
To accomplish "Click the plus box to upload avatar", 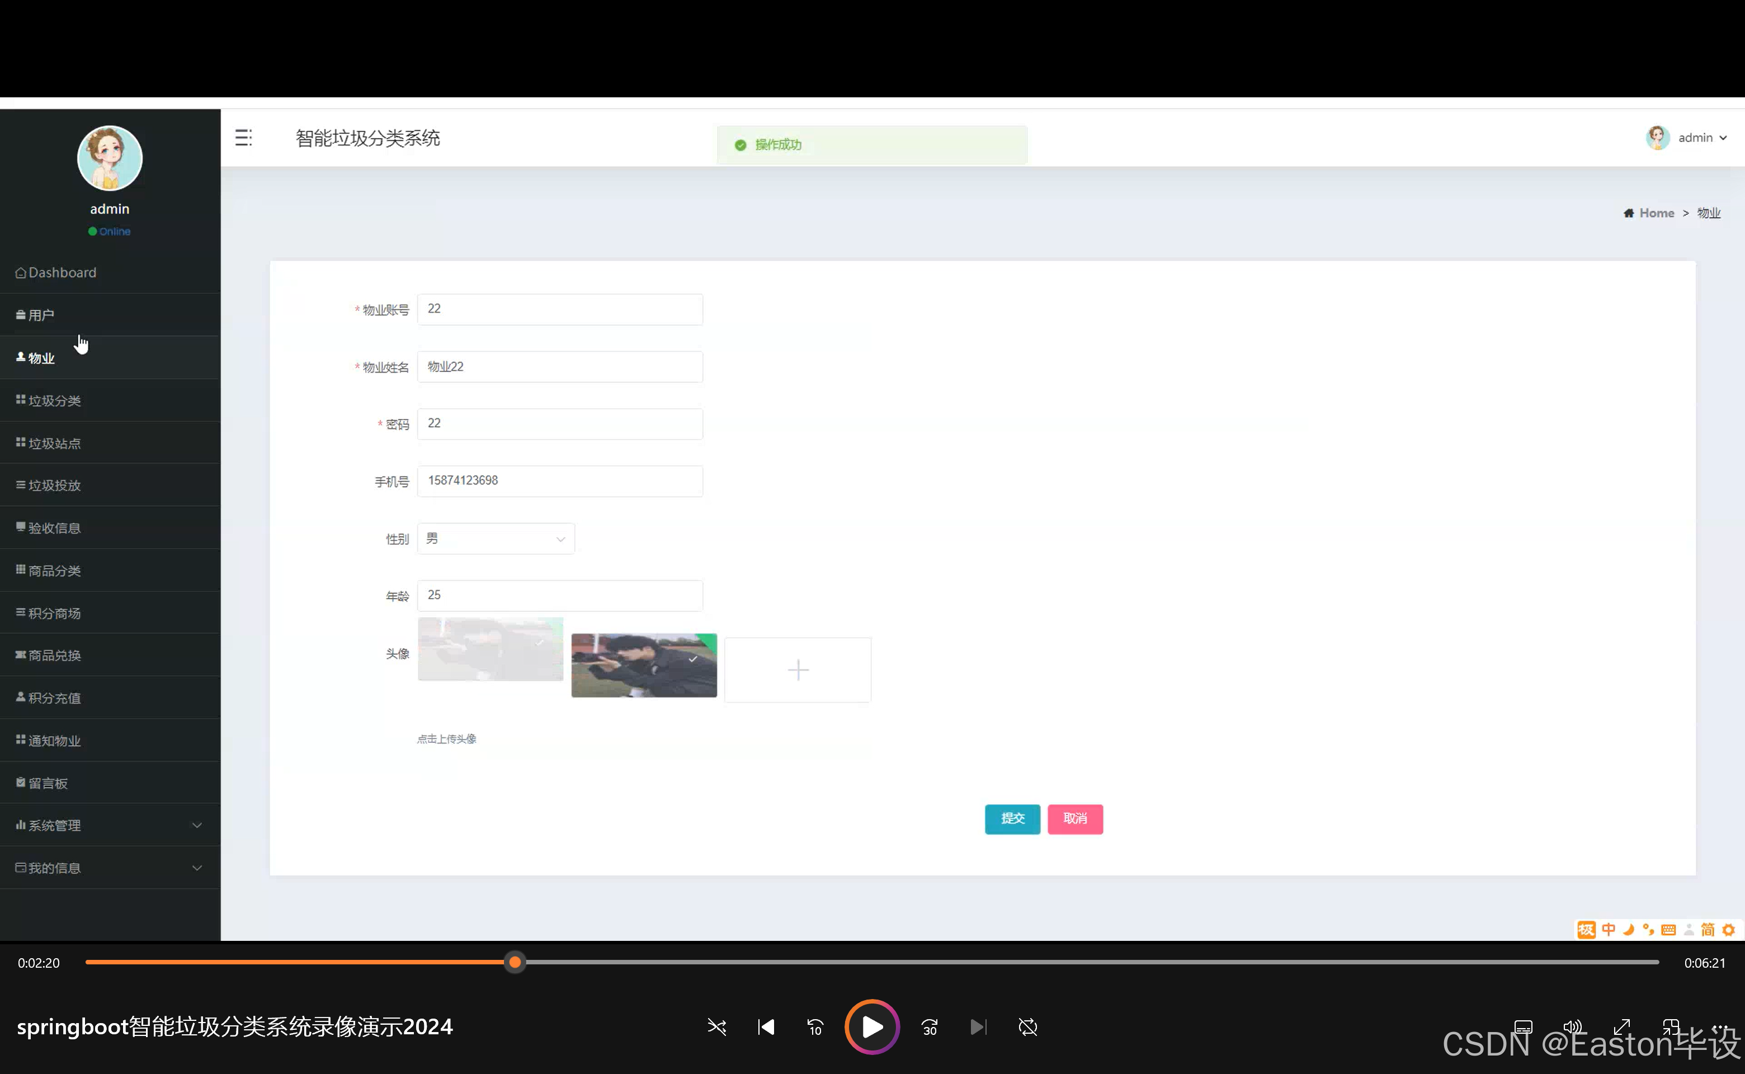I will (x=798, y=670).
